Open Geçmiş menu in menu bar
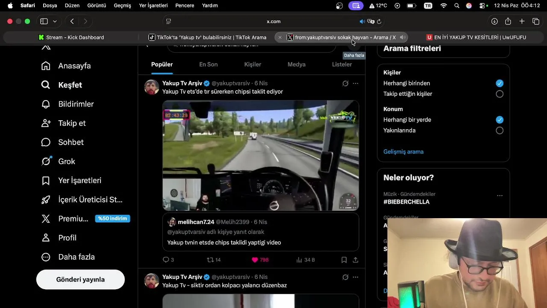 (123, 6)
